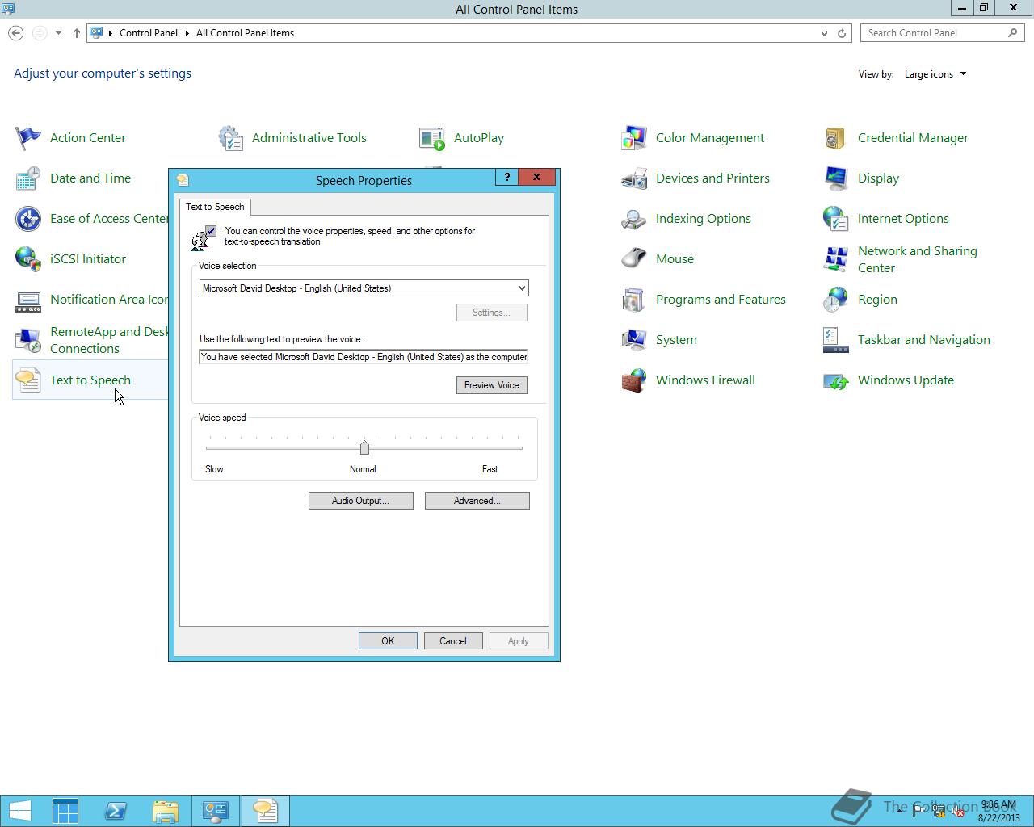Click the voice preview text field

coord(364,357)
